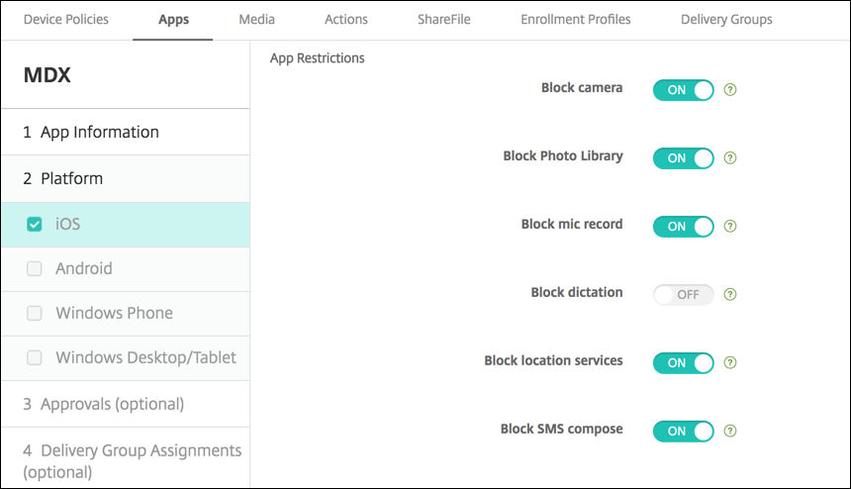Switch to the Device Policies tab
The height and width of the screenshot is (489, 851).
(x=66, y=19)
